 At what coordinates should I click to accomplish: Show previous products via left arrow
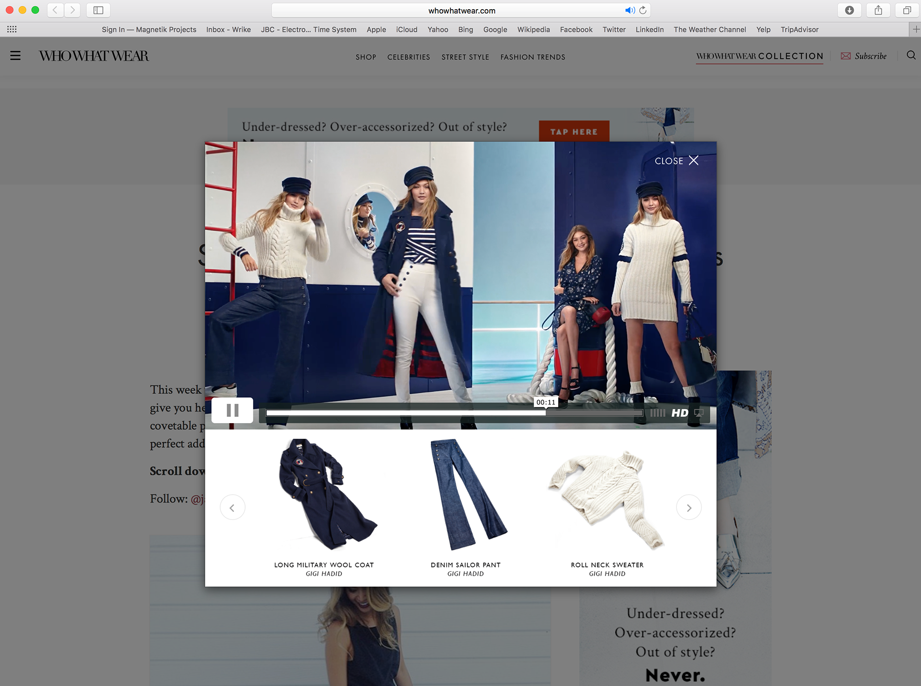click(x=232, y=507)
